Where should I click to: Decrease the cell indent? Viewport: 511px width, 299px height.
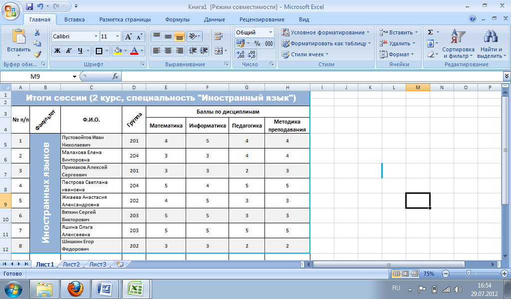[x=193, y=50]
